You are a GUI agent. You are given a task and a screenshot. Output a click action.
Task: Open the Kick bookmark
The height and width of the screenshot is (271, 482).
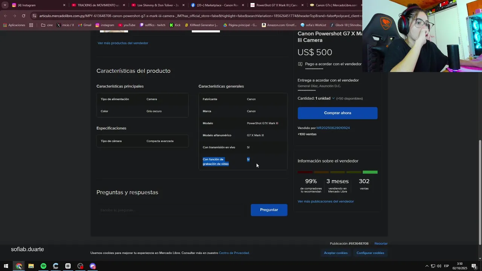coord(175,25)
